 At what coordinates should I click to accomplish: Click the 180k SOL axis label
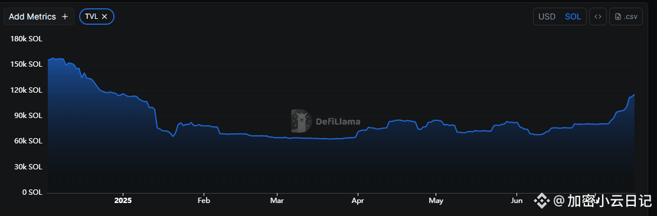26,39
